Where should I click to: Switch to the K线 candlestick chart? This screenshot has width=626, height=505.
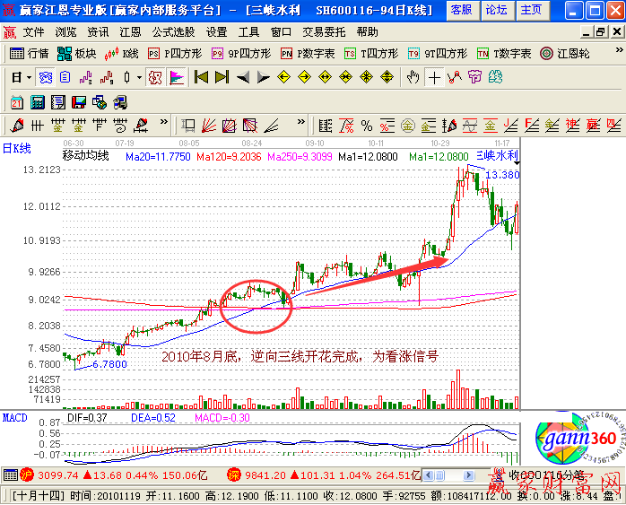[x=123, y=53]
